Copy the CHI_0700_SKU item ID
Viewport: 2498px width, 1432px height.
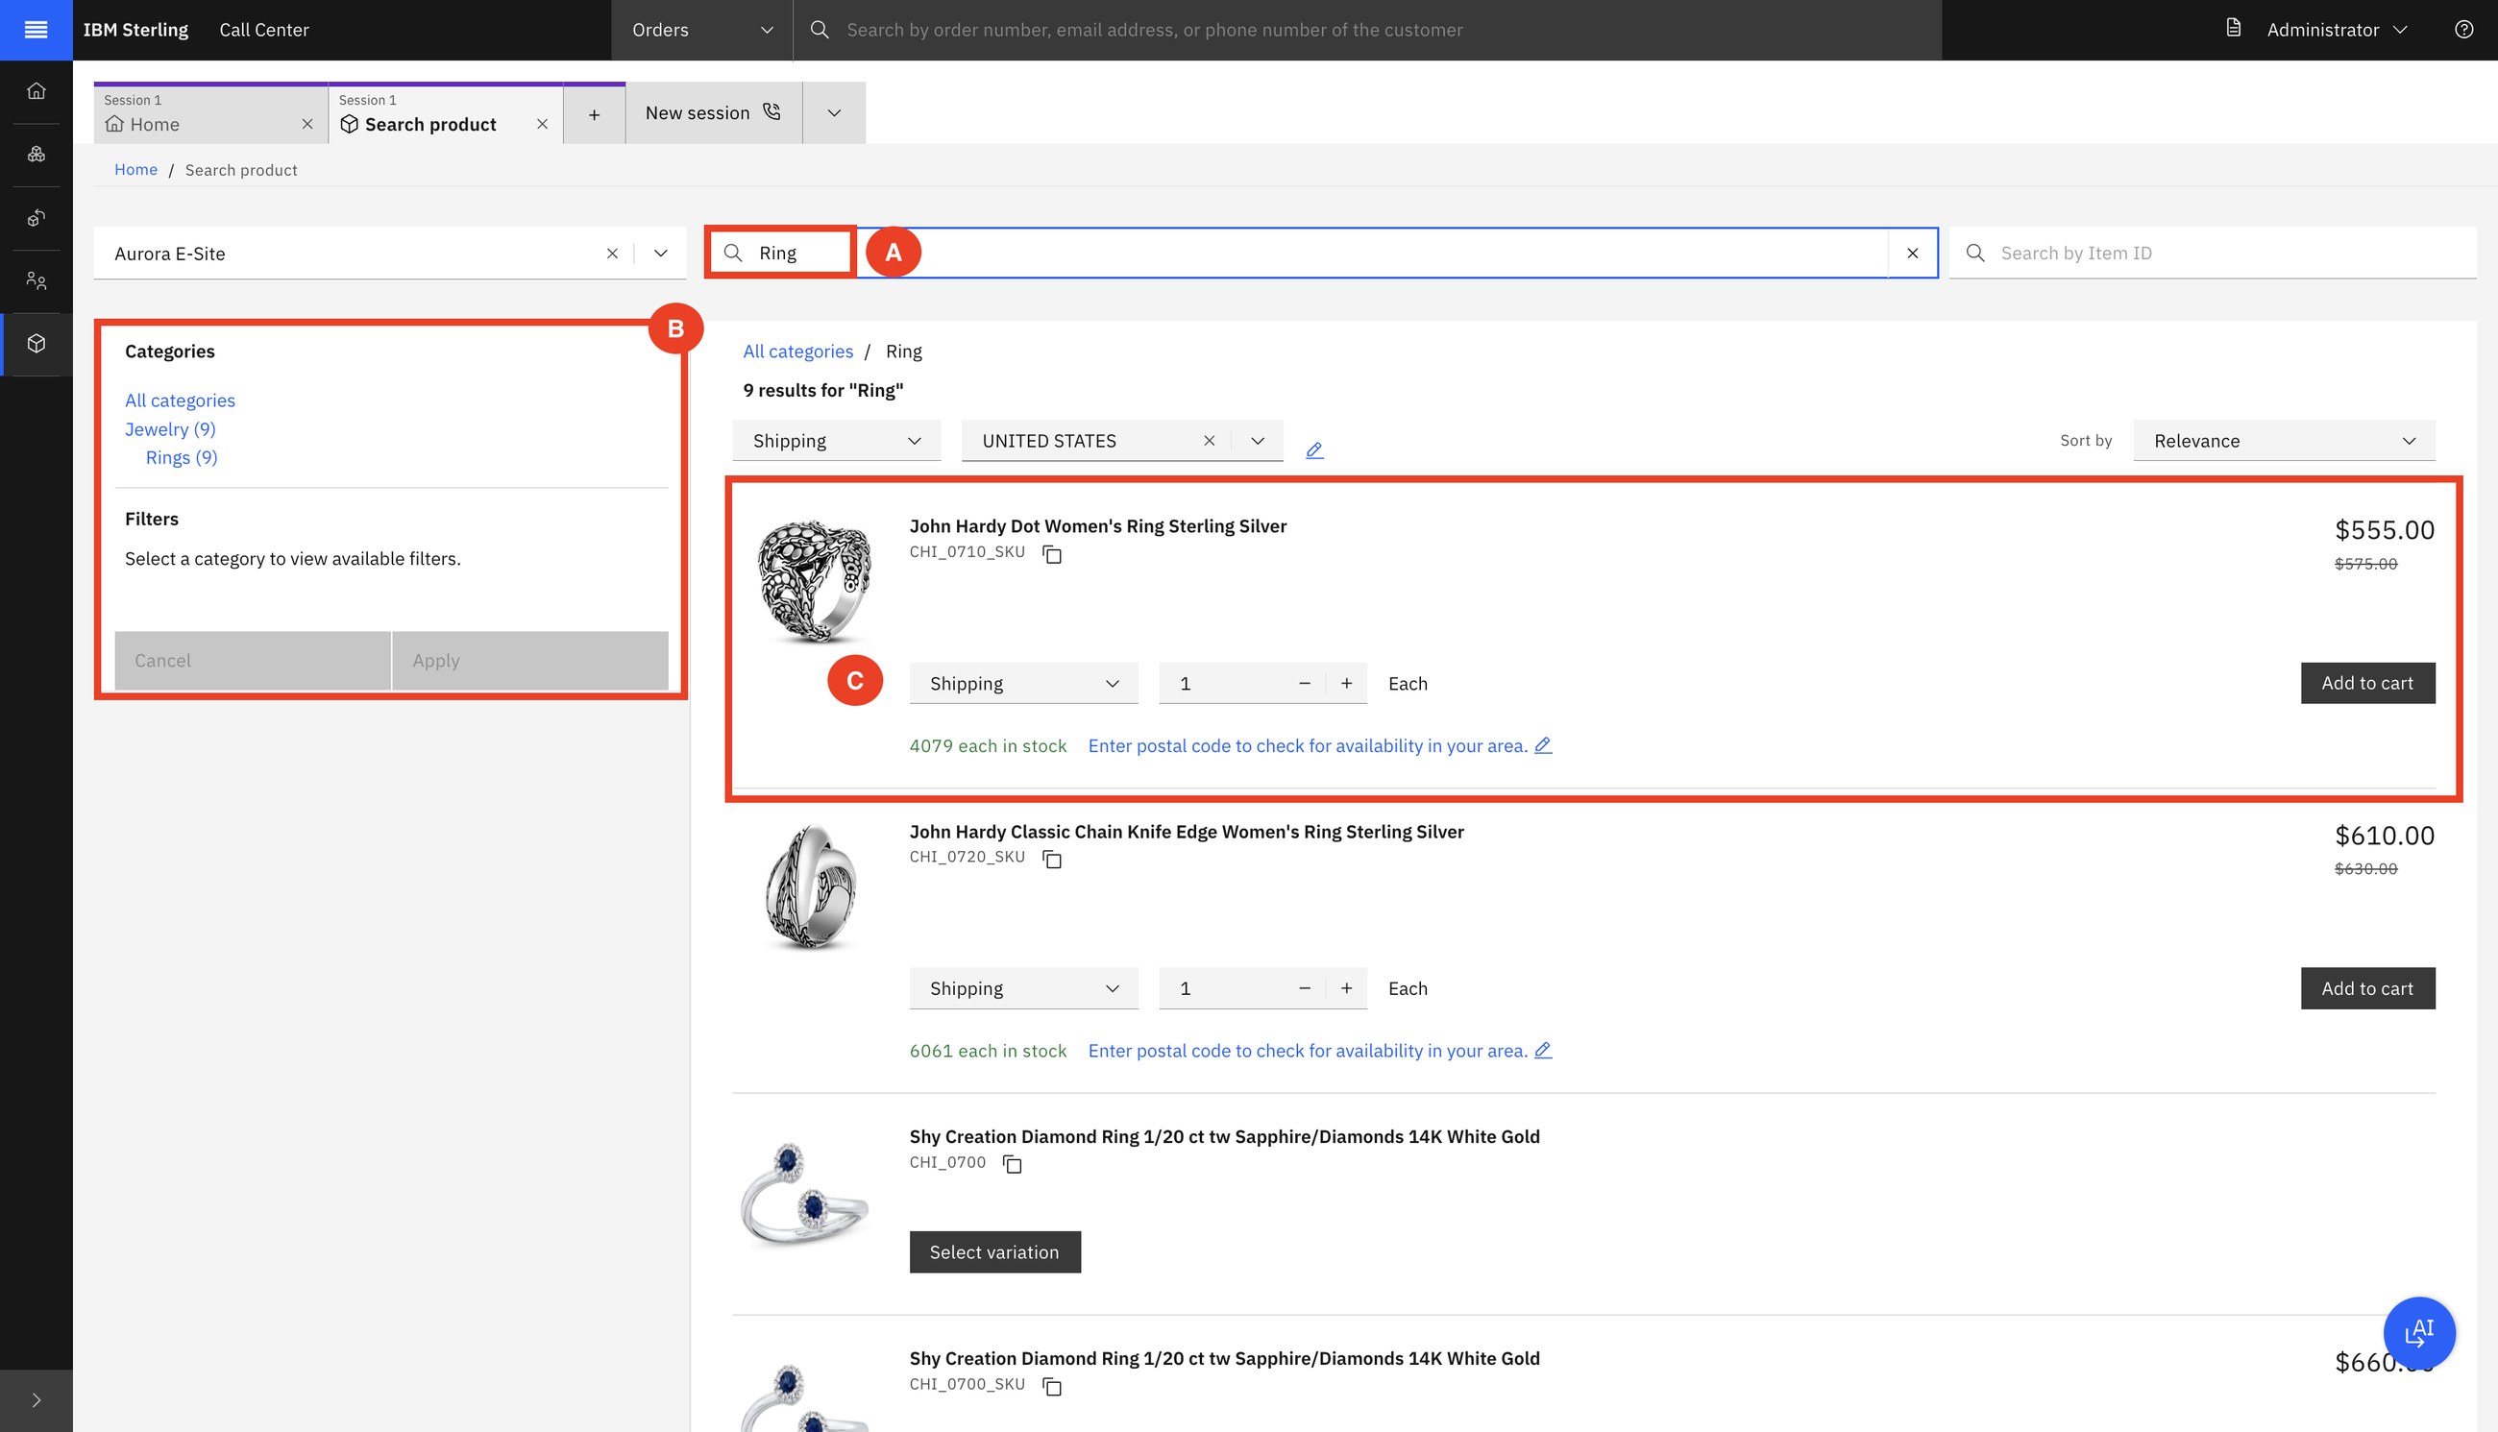tap(1052, 1387)
